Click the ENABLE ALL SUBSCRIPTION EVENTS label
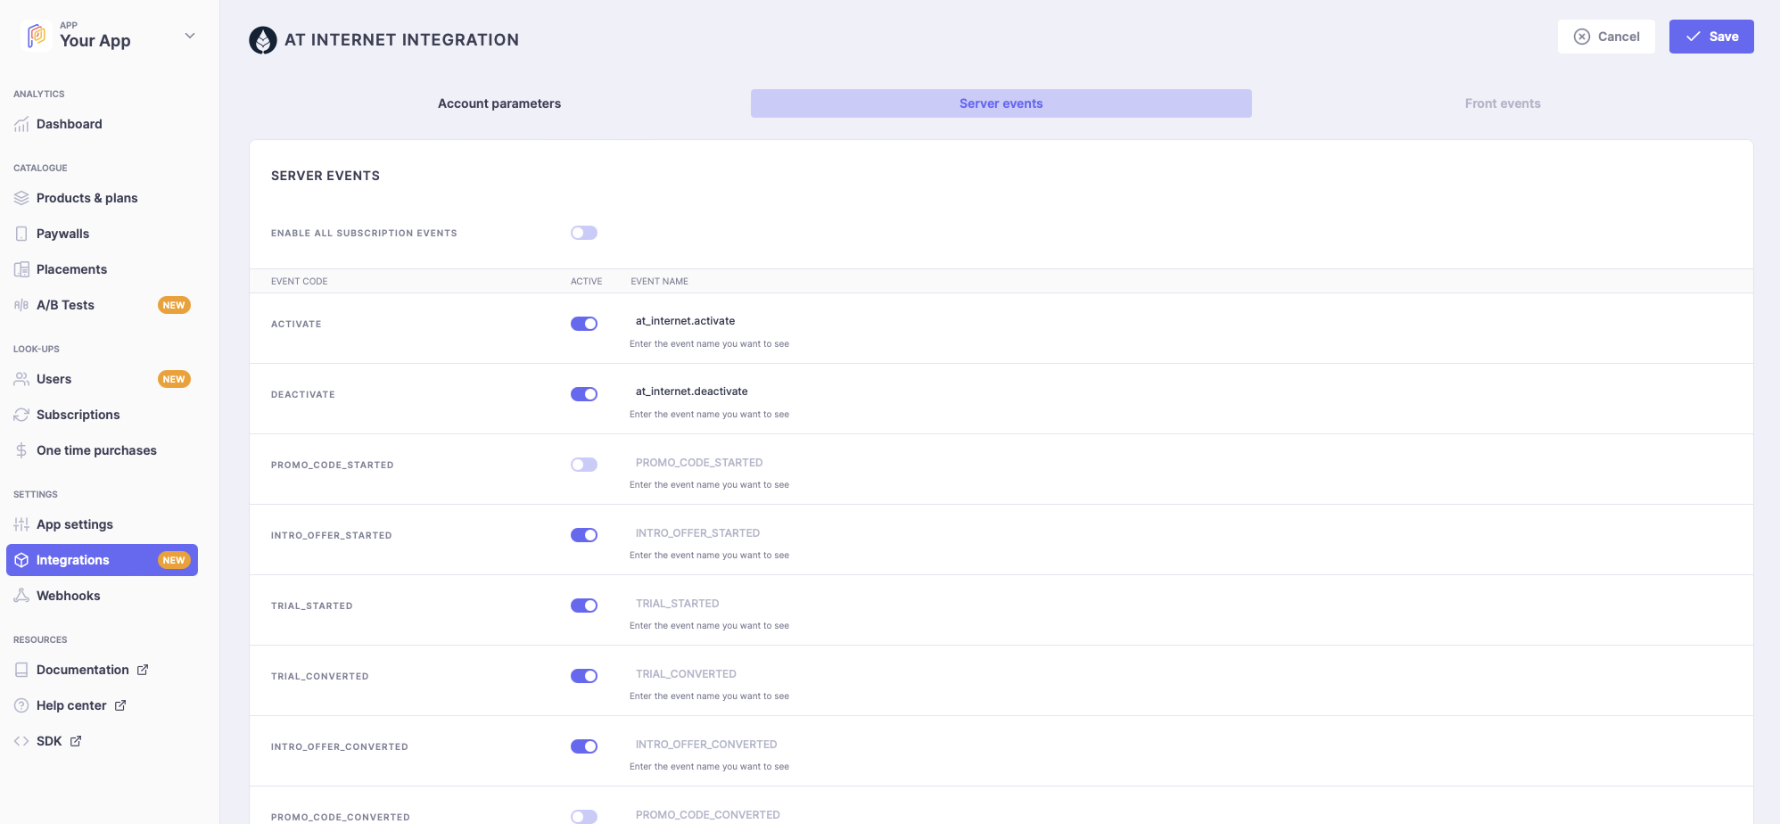1780x824 pixels. click(364, 233)
